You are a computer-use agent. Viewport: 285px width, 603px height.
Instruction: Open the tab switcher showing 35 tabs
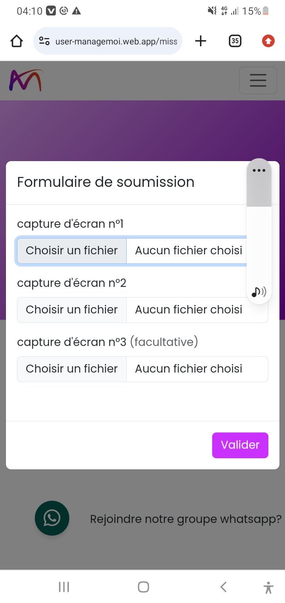235,41
